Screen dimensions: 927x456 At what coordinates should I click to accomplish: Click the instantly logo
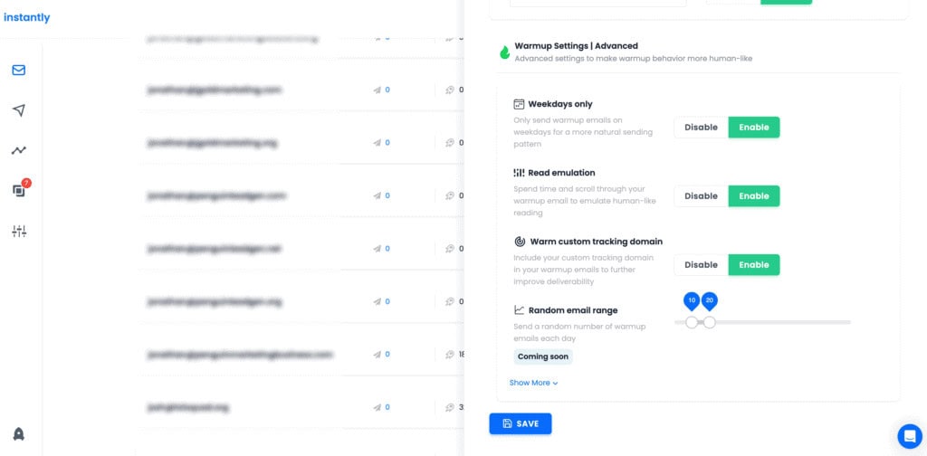27,17
